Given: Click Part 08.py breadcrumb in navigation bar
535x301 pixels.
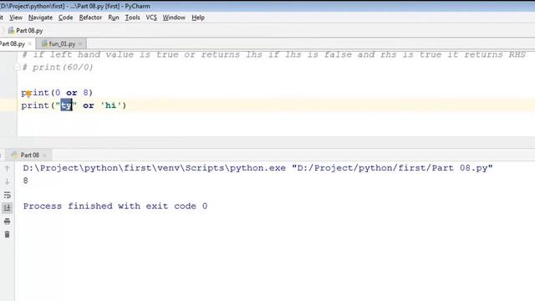Looking at the screenshot, I should tap(29, 31).
